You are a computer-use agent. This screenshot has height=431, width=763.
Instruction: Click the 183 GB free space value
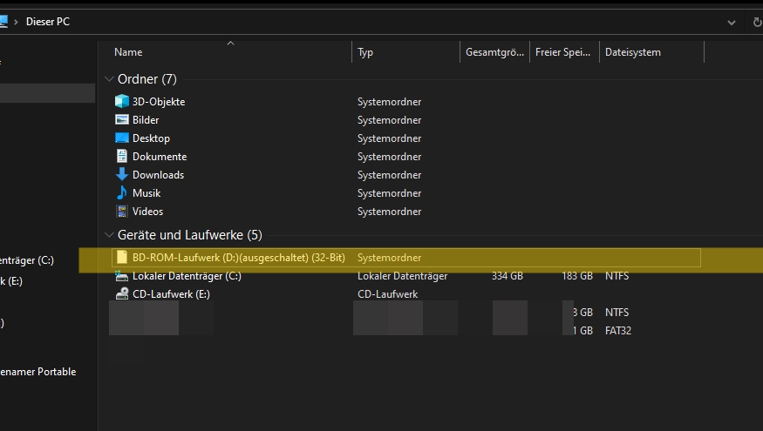[x=577, y=276]
